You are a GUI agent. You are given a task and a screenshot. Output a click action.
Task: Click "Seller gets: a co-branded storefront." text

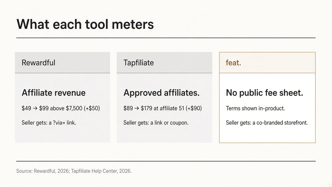click(267, 123)
